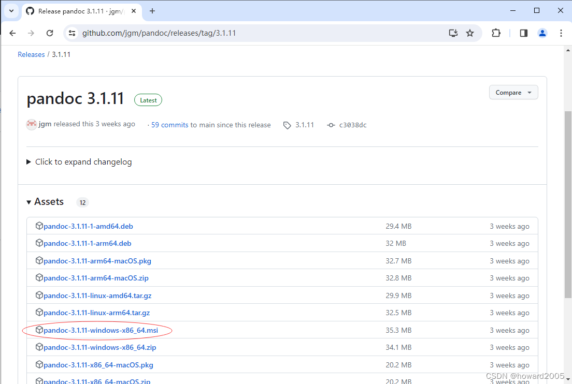Open the extensions puzzle icon
This screenshot has width=572, height=384.
pos(496,33)
